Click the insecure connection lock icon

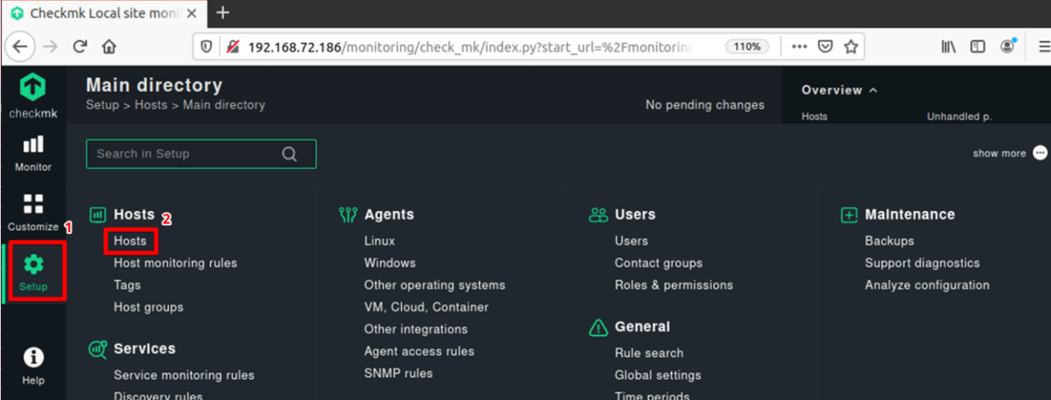click(232, 46)
